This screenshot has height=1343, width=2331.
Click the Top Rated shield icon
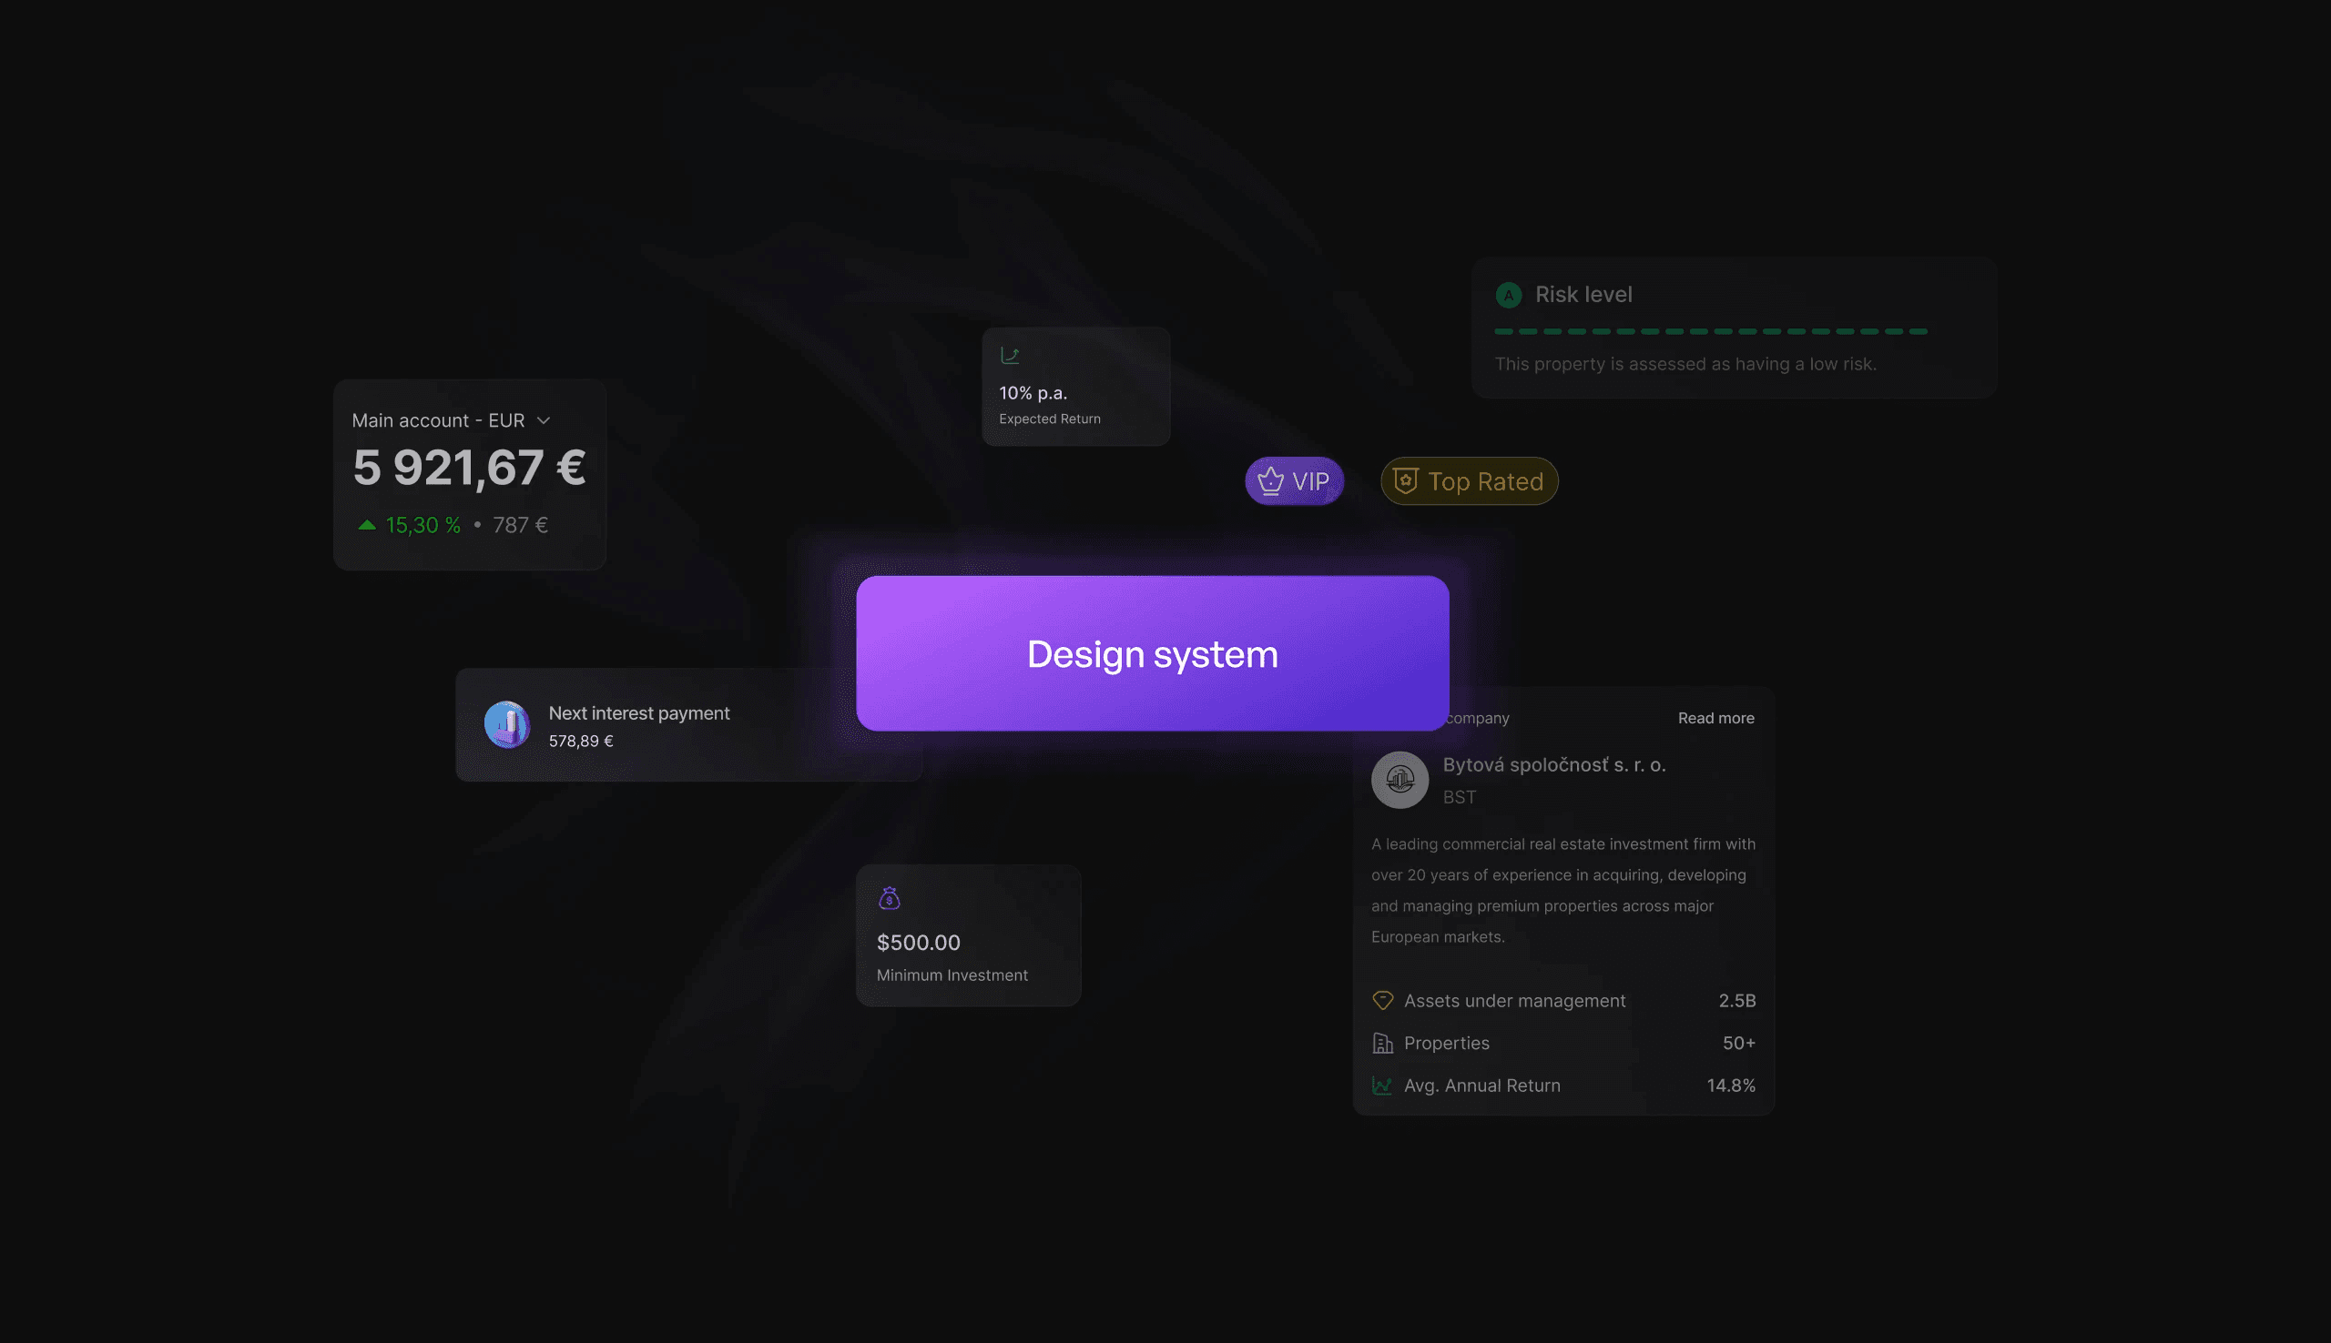pyautogui.click(x=1404, y=480)
